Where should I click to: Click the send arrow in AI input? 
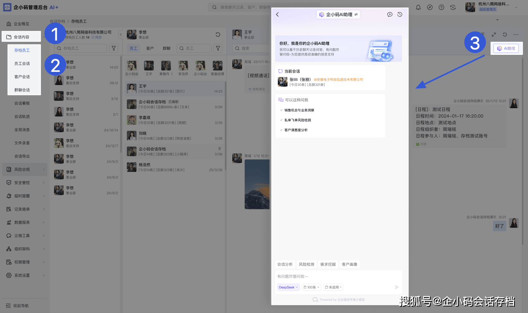pyautogui.click(x=397, y=287)
